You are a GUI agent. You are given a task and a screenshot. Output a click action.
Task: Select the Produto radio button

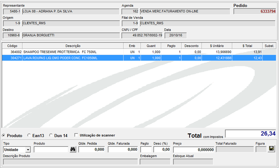(4, 135)
